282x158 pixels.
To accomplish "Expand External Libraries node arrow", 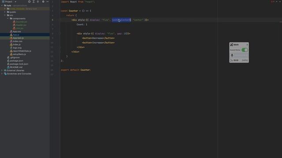I will click(2, 70).
